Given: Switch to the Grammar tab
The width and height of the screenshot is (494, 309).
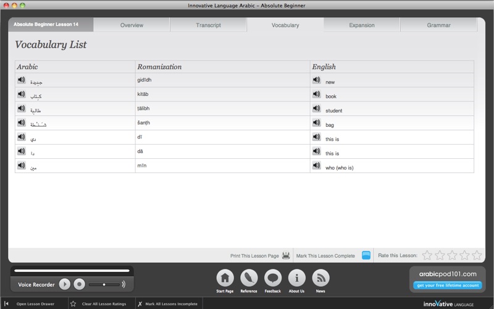Looking at the screenshot, I should point(438,25).
